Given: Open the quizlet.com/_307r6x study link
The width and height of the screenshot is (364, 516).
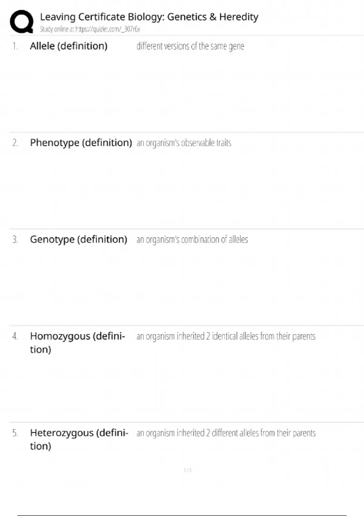Looking at the screenshot, I should click(x=108, y=29).
